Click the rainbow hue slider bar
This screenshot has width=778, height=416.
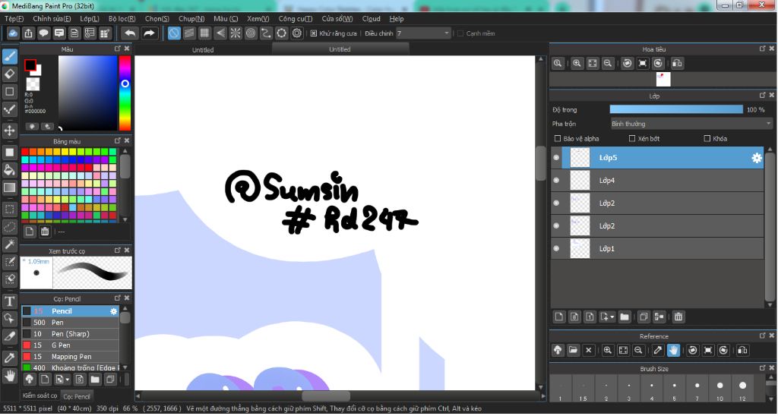click(125, 93)
